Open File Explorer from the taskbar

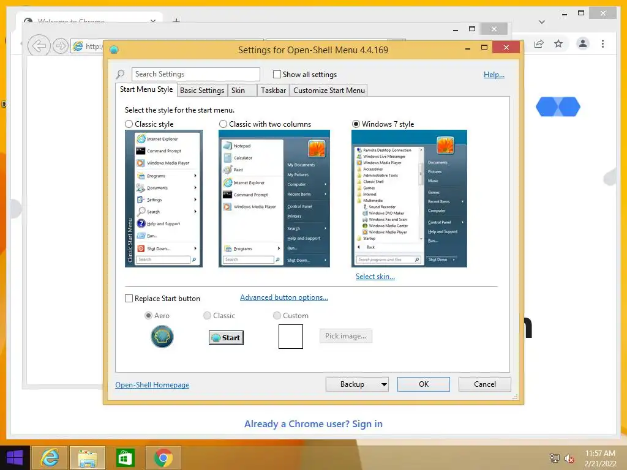coord(88,458)
